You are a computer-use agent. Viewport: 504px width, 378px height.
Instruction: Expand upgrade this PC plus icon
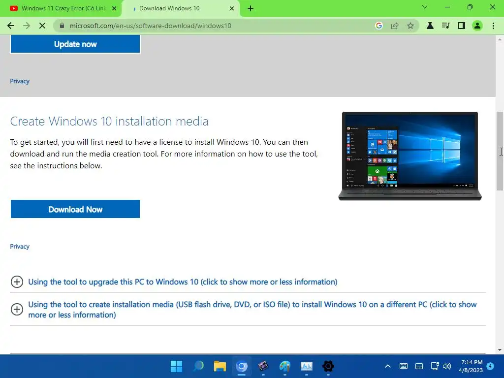(x=17, y=282)
